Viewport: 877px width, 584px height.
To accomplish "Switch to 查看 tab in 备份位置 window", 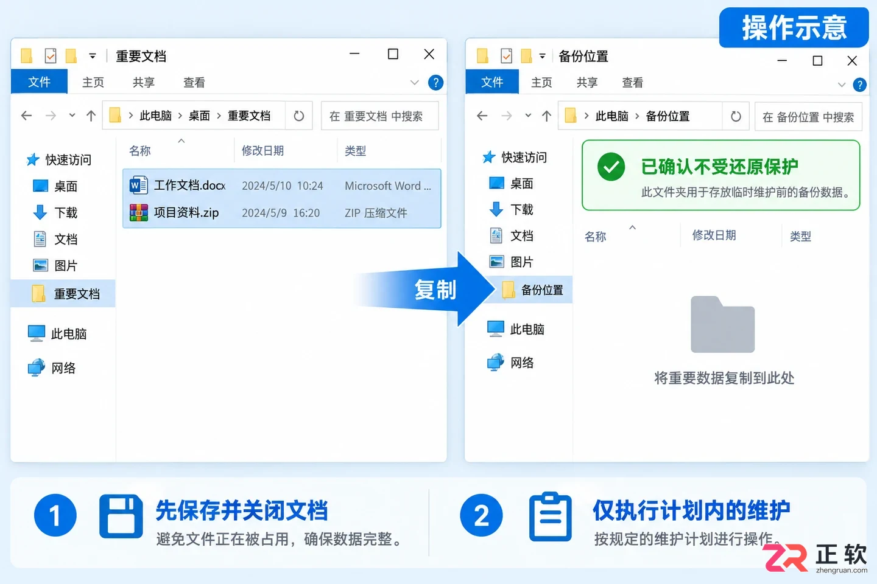I will [x=632, y=82].
